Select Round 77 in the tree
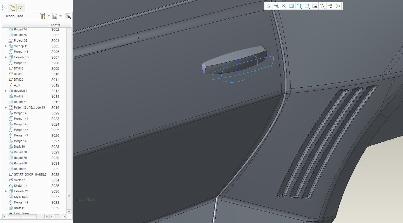 click(20, 102)
